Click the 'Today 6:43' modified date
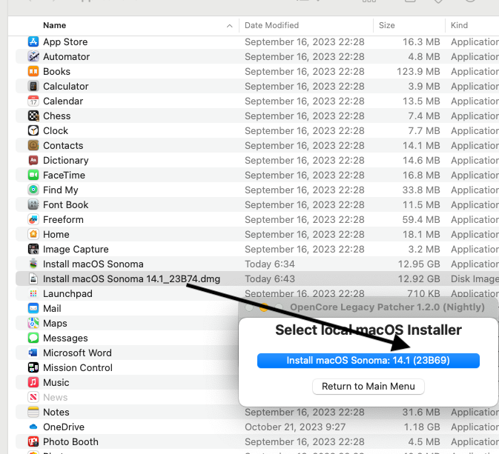Image resolution: width=499 pixels, height=454 pixels. point(270,278)
